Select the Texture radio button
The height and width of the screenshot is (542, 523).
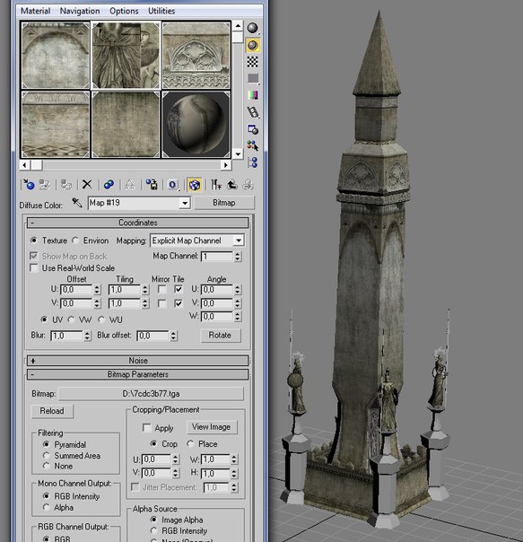pos(34,240)
